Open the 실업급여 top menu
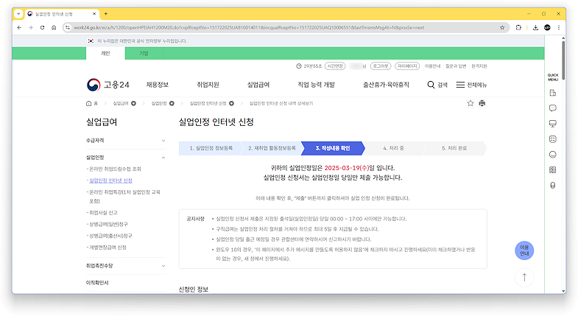Image resolution: width=578 pixels, height=316 pixels. pyautogui.click(x=258, y=85)
